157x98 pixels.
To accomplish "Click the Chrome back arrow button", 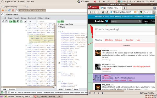I will tap(3, 10).
